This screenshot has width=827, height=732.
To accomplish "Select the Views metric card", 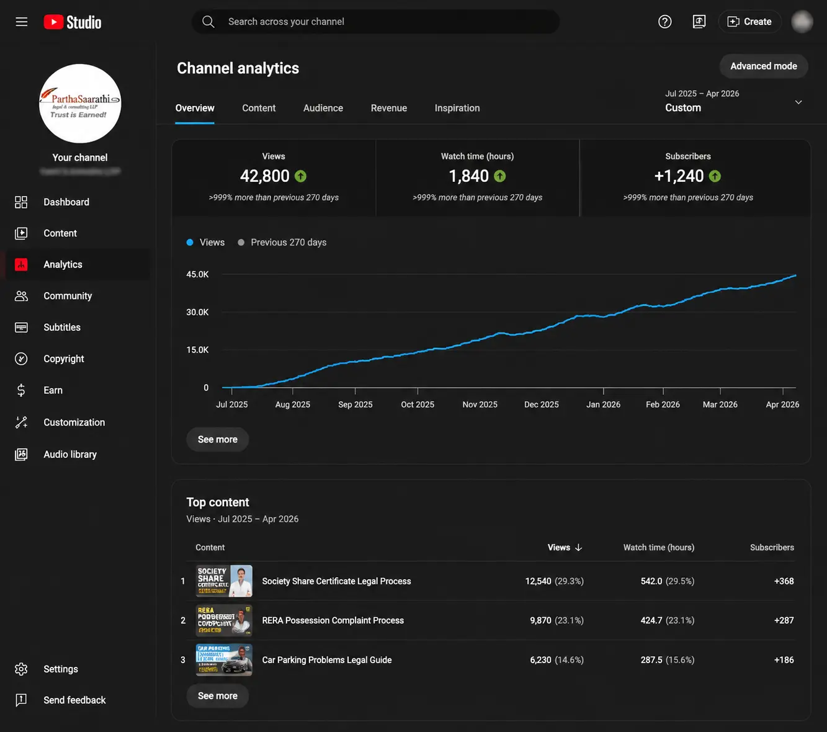I will [x=274, y=178].
